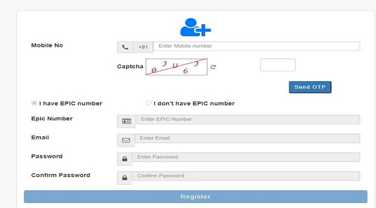Viewport: 376px width, 208px height.
Task: Click the Register button
Action: pos(196,197)
